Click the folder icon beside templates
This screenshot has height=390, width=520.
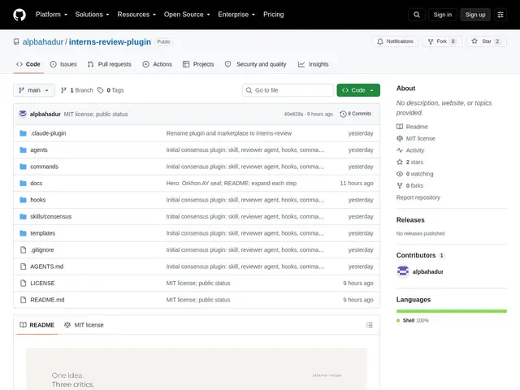pos(23,233)
